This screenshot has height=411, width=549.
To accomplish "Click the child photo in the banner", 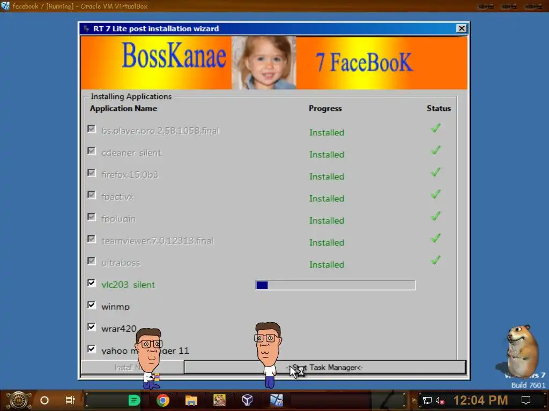I will 264,63.
